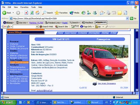Open the Page Info dropdown

[x=87, y=27]
